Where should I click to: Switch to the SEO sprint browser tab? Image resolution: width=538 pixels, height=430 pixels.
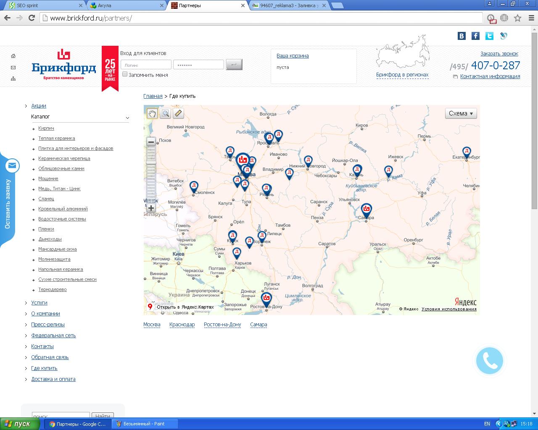(43, 5)
